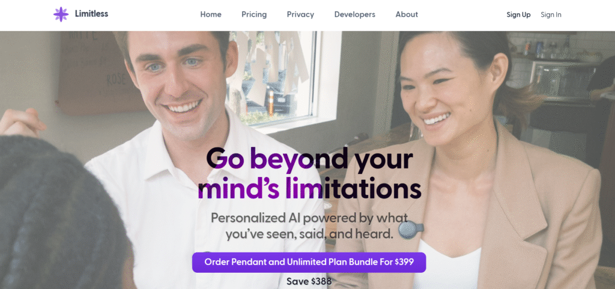Click the "you've seen, said, and heard" line
Image resolution: width=615 pixels, height=289 pixels.
(309, 234)
